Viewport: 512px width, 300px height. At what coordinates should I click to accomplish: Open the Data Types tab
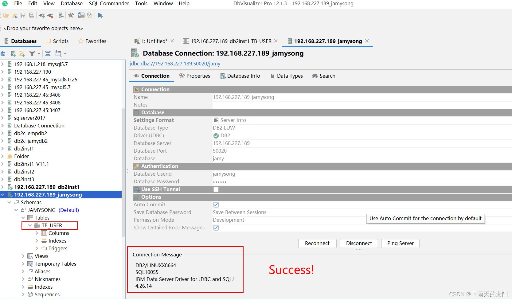[x=287, y=76]
